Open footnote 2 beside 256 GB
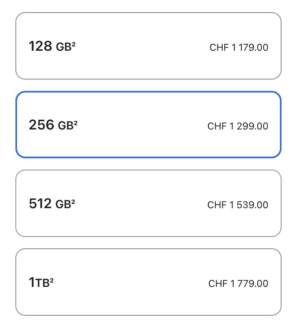 pyautogui.click(x=75, y=123)
